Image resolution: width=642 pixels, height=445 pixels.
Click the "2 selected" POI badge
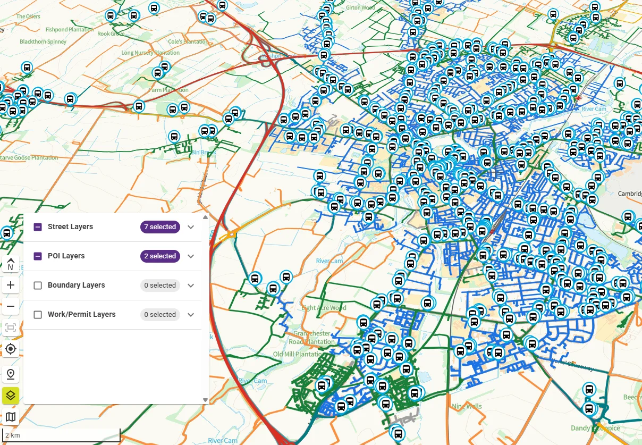[x=160, y=256]
